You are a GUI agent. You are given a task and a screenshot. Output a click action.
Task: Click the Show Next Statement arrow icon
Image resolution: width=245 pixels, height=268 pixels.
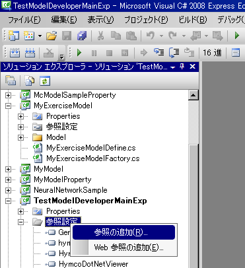144,53
